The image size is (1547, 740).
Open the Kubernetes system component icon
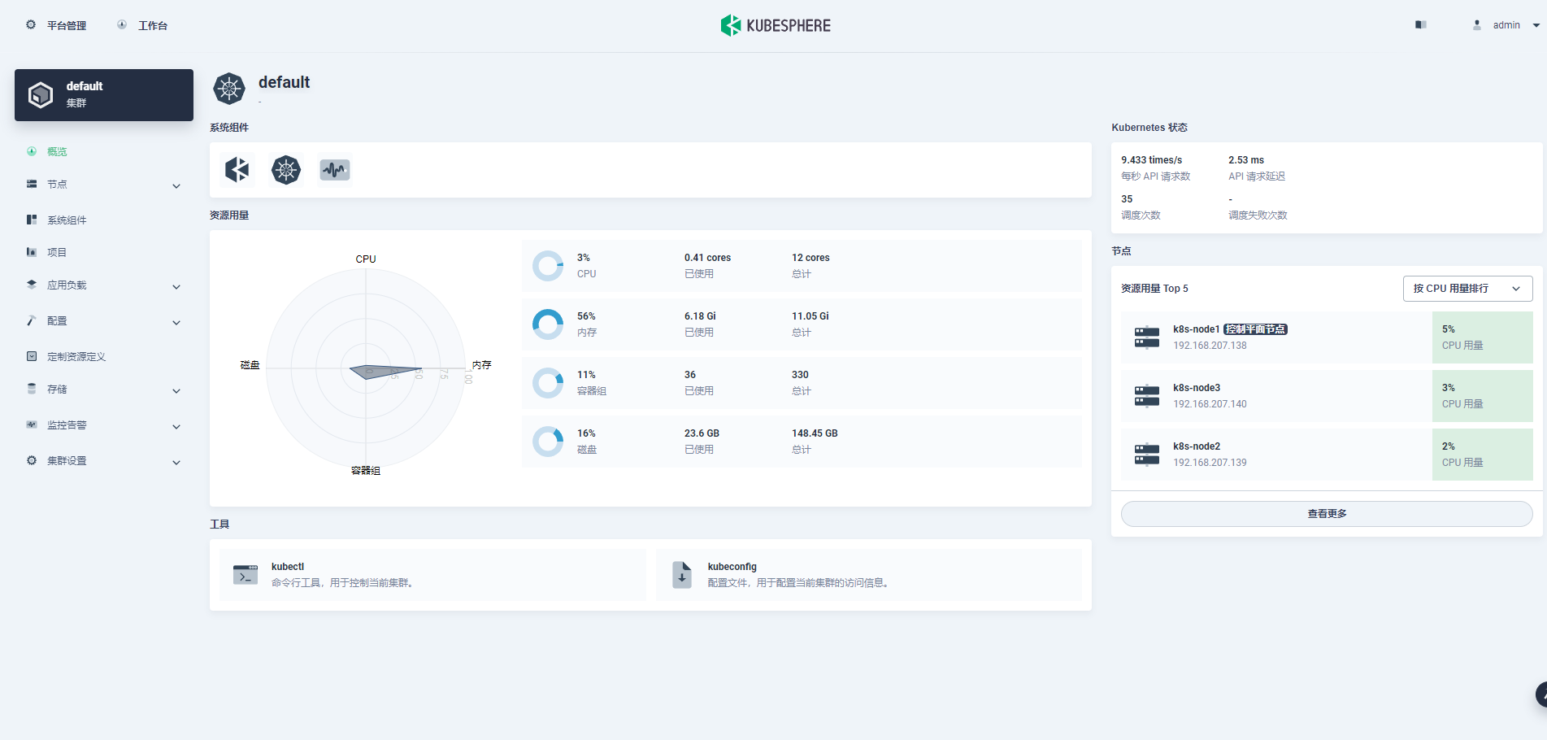coord(286,169)
